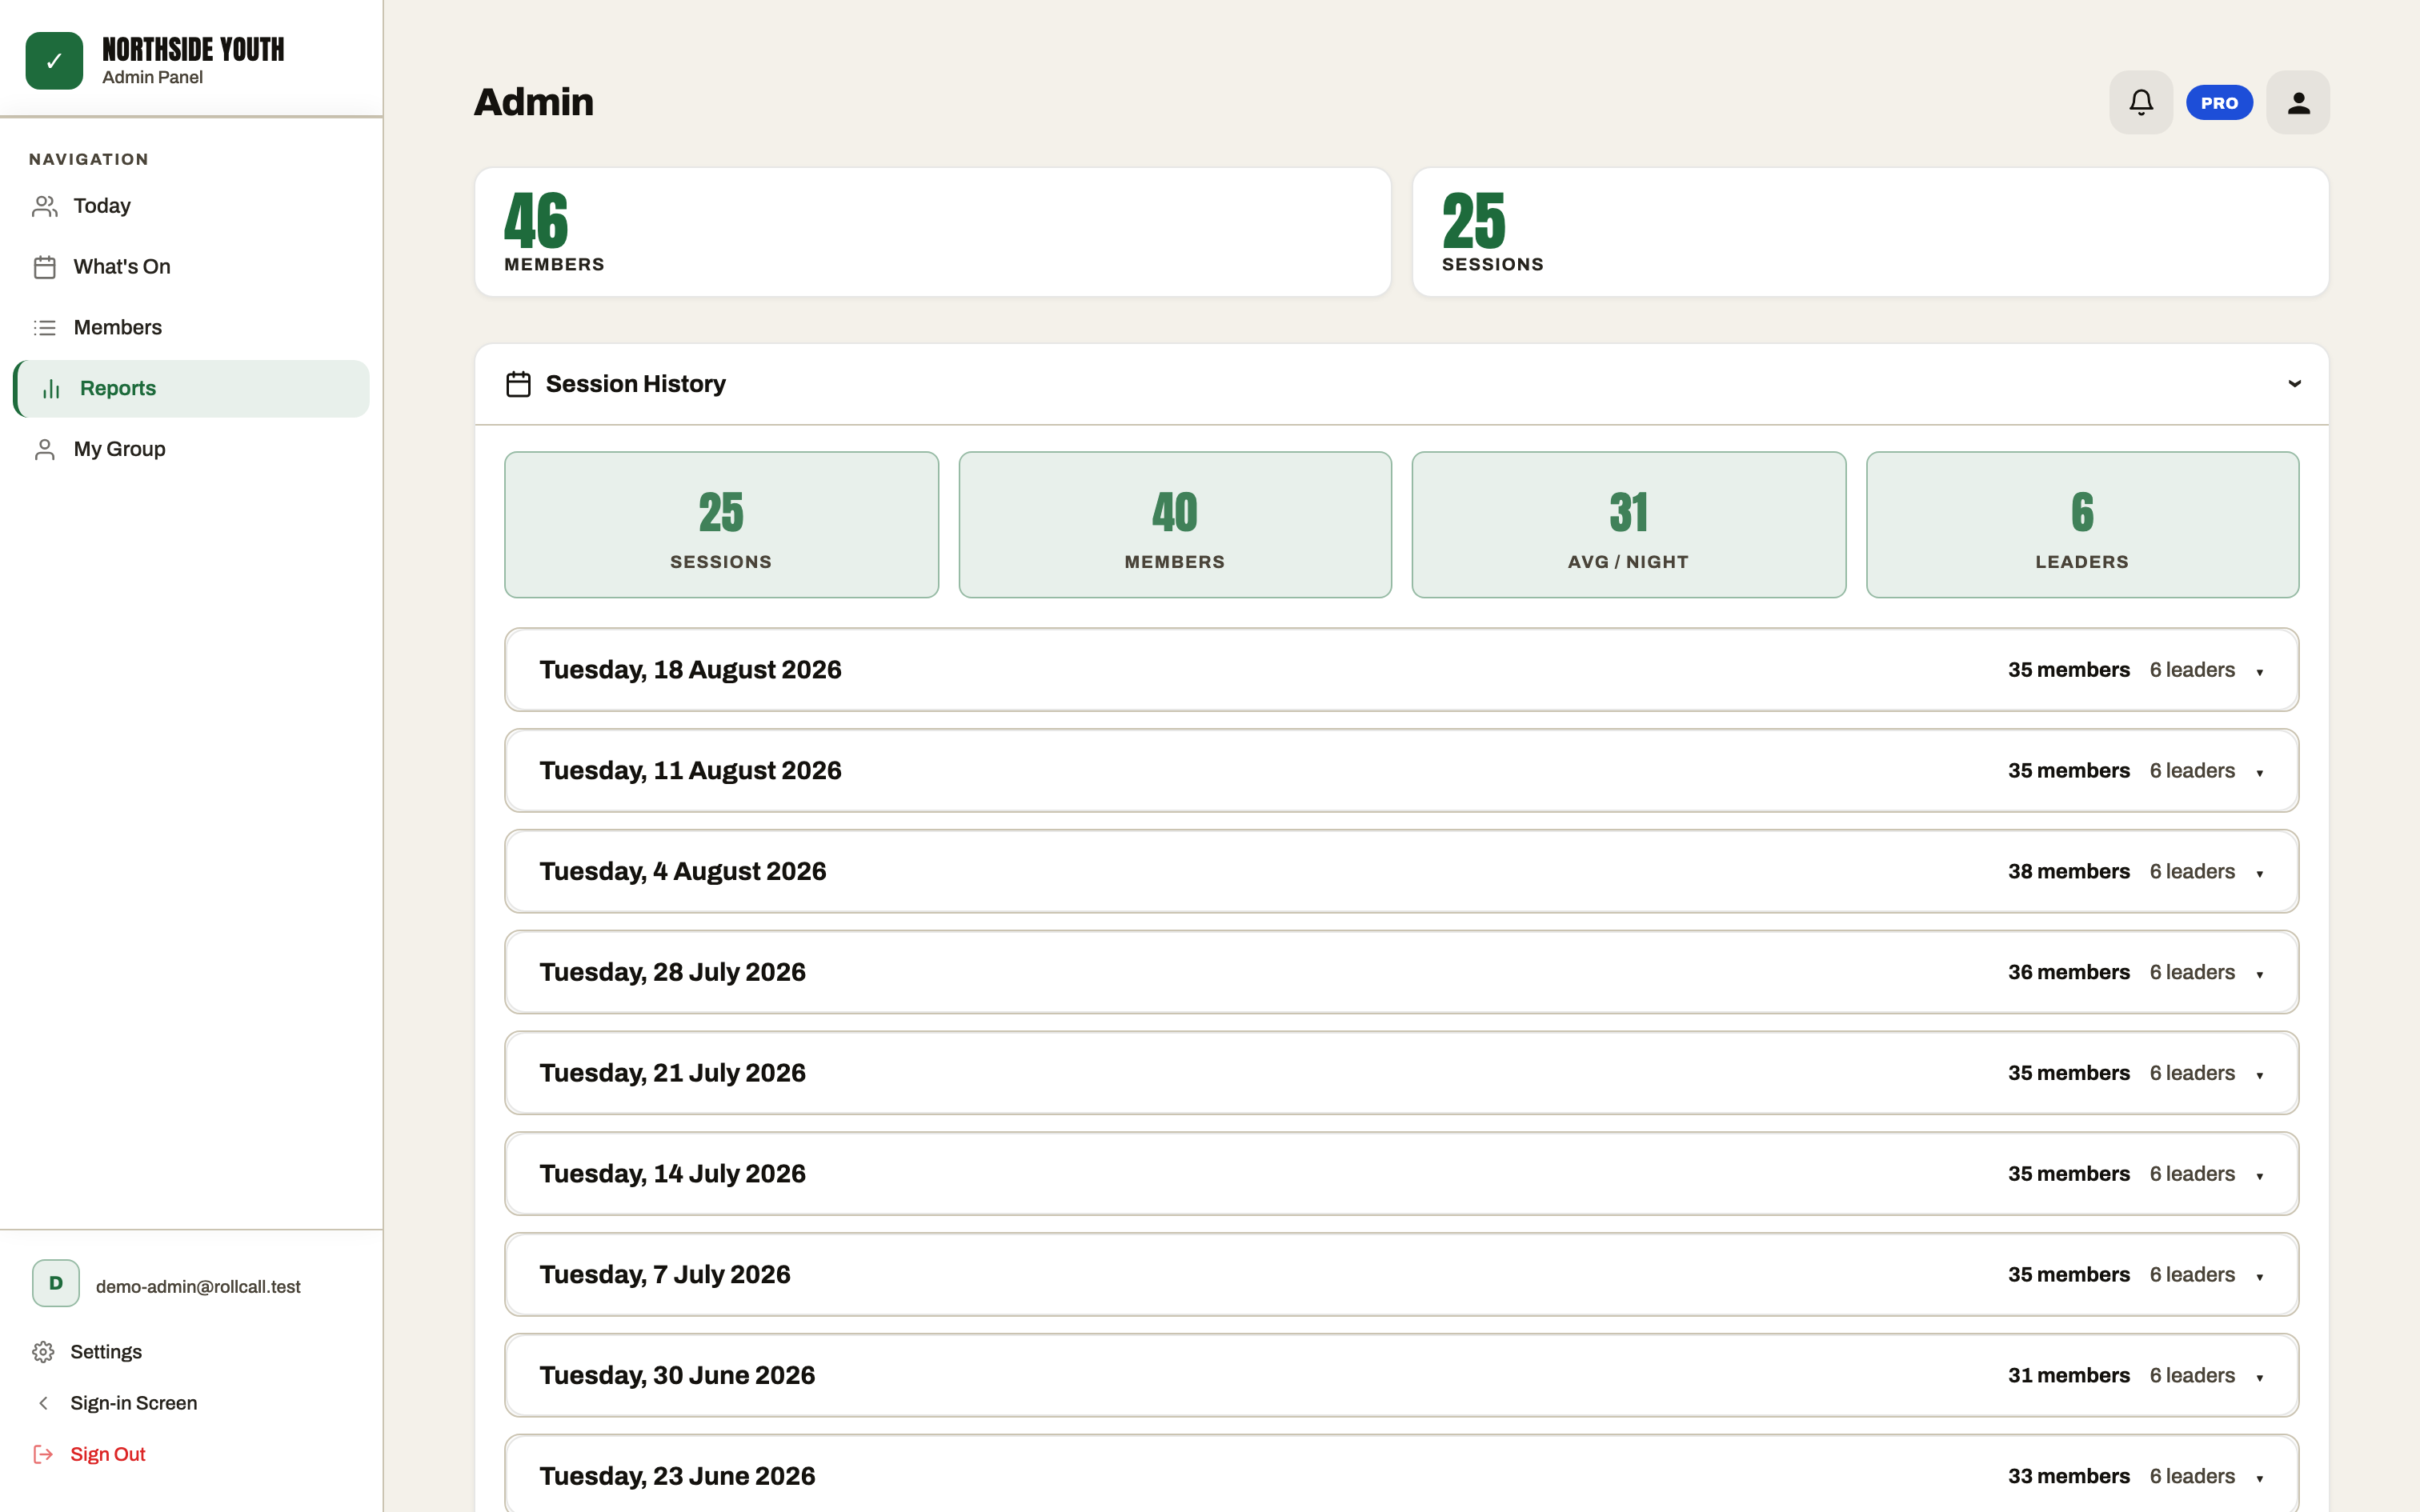2420x1512 pixels.
Task: Expand Tuesday, 11 August 2026 session arrow
Action: tap(2259, 773)
